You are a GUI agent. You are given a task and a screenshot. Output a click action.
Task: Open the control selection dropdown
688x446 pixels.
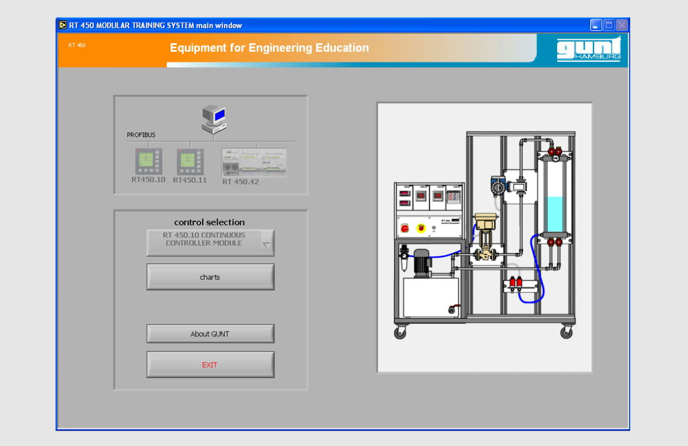click(210, 243)
